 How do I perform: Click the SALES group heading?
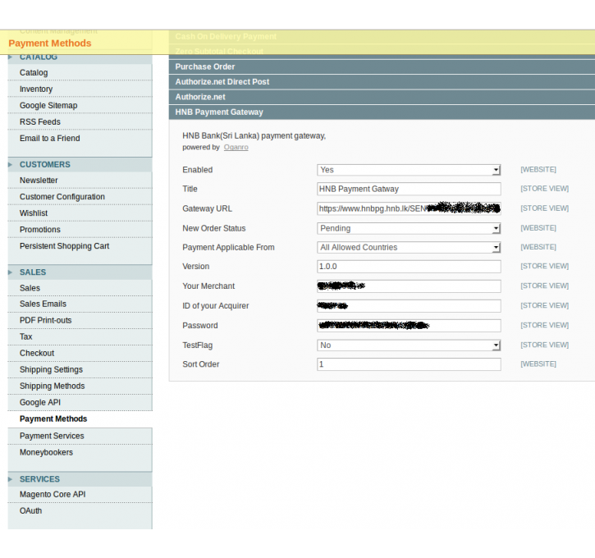pos(33,272)
